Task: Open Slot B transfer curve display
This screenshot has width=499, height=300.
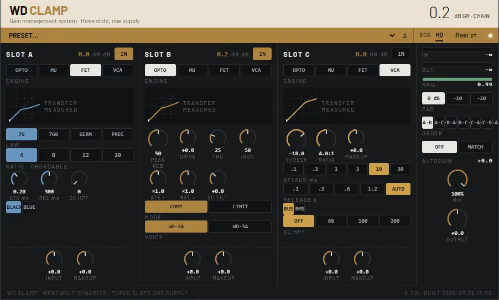Action: 208,106
